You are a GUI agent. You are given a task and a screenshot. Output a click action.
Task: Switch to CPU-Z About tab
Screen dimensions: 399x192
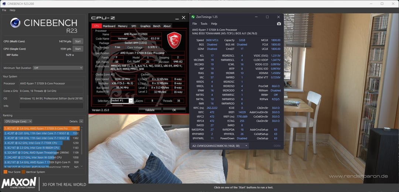pos(167,26)
